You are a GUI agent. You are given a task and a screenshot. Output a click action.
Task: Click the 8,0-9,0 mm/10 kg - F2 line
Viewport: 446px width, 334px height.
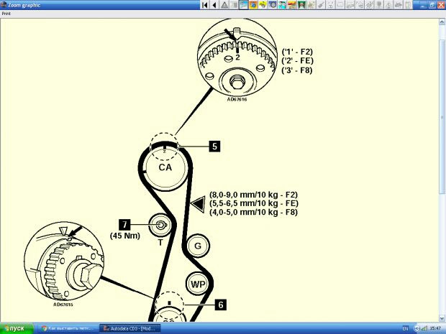click(x=253, y=195)
